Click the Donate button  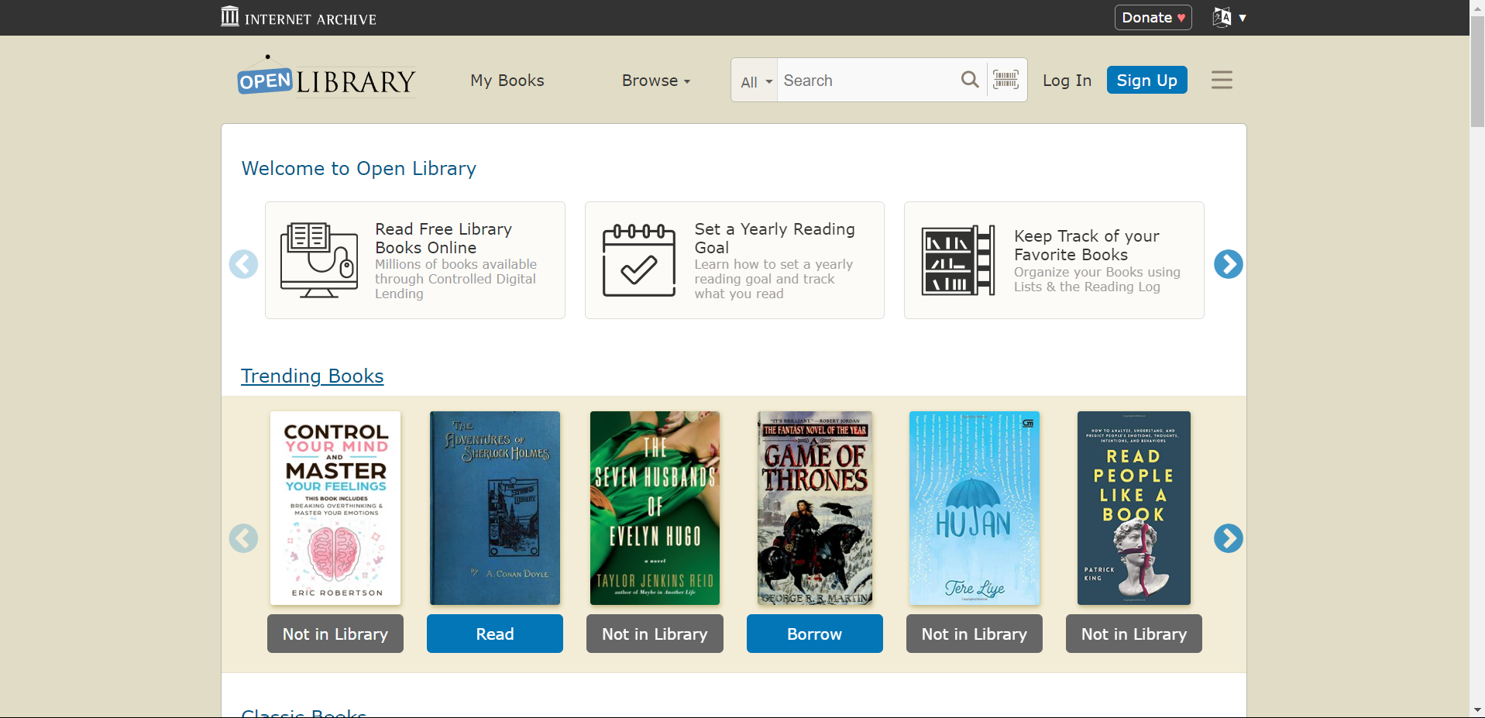(1153, 17)
